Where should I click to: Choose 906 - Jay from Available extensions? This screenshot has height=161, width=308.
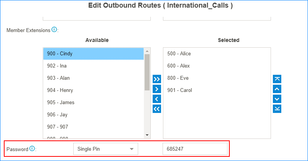pos(94,115)
